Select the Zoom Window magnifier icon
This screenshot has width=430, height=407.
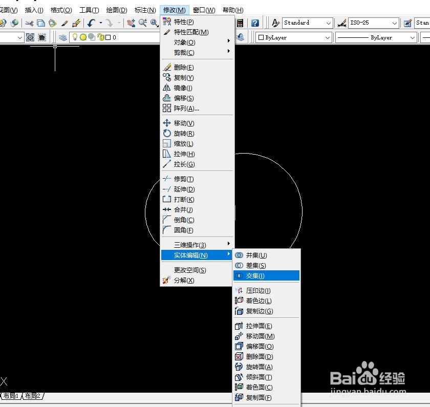[x=155, y=23]
